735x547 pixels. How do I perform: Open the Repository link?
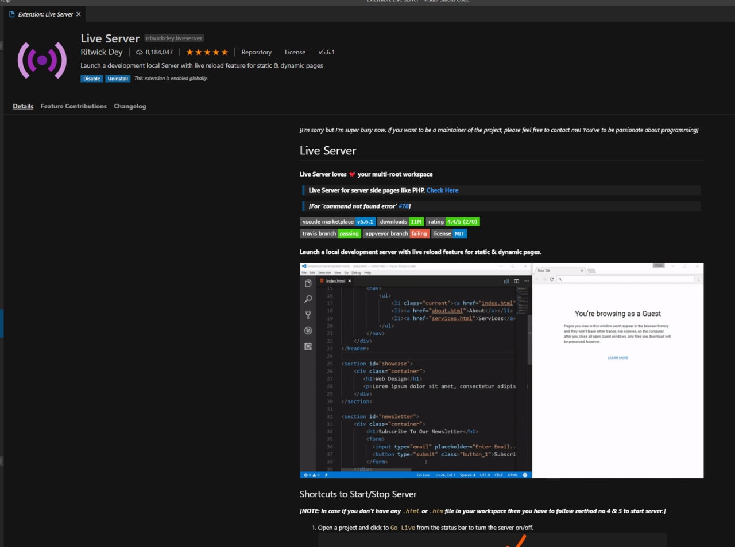coord(256,52)
